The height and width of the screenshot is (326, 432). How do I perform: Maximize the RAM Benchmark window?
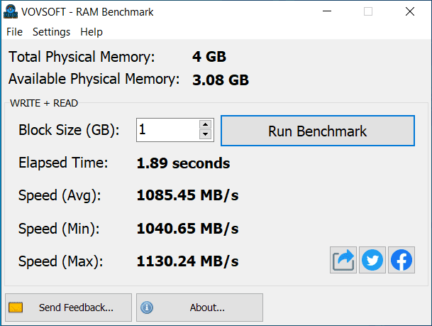[368, 12]
